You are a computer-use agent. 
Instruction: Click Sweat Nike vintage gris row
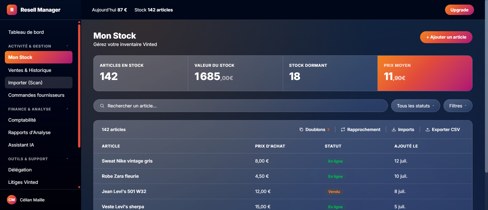click(283, 161)
